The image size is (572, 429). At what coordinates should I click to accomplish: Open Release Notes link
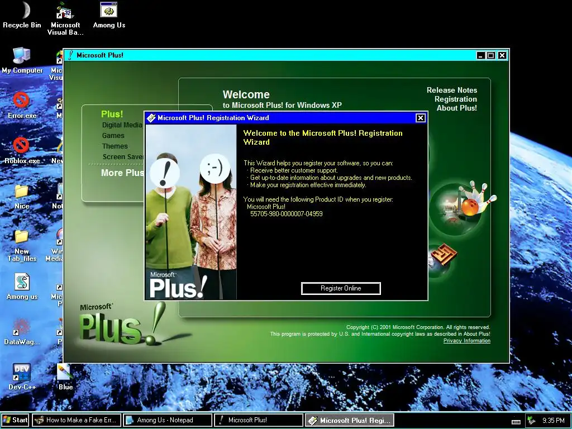(451, 90)
